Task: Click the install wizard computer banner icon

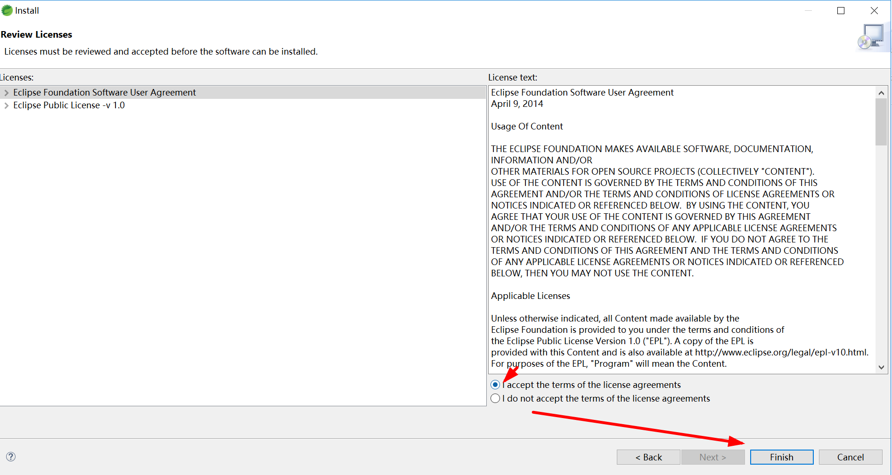Action: (871, 37)
